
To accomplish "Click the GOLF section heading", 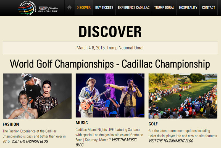I will pos(153,124).
